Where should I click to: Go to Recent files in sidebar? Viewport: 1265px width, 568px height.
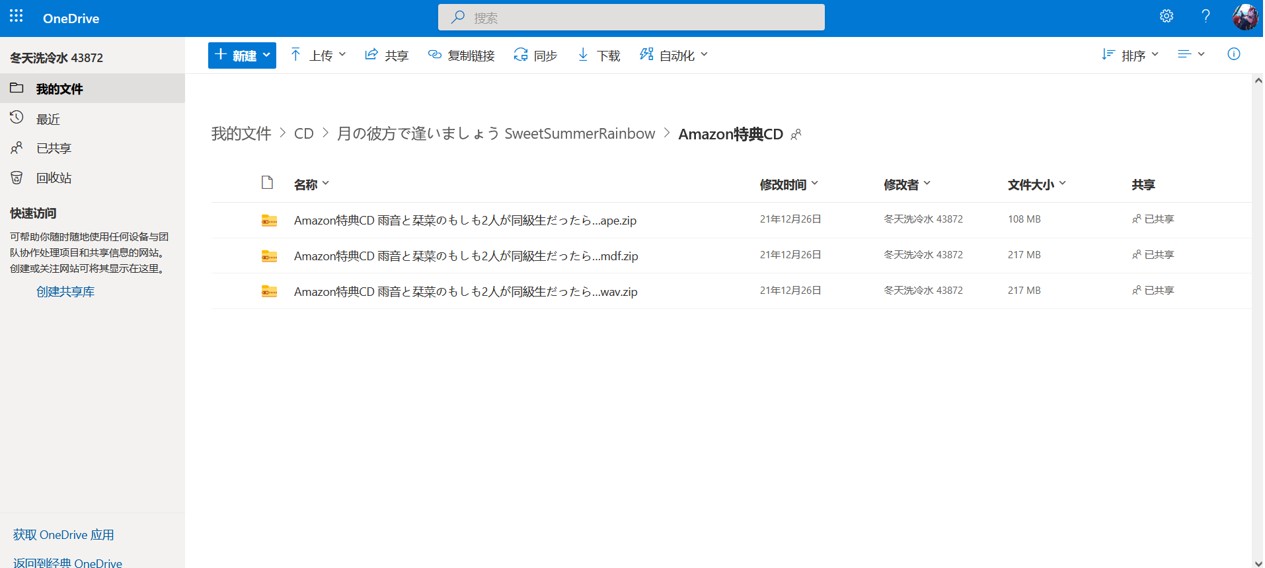(48, 120)
